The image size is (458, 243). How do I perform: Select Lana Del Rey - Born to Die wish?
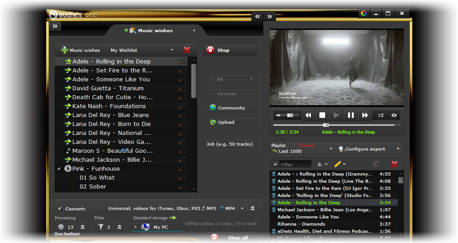point(121,124)
